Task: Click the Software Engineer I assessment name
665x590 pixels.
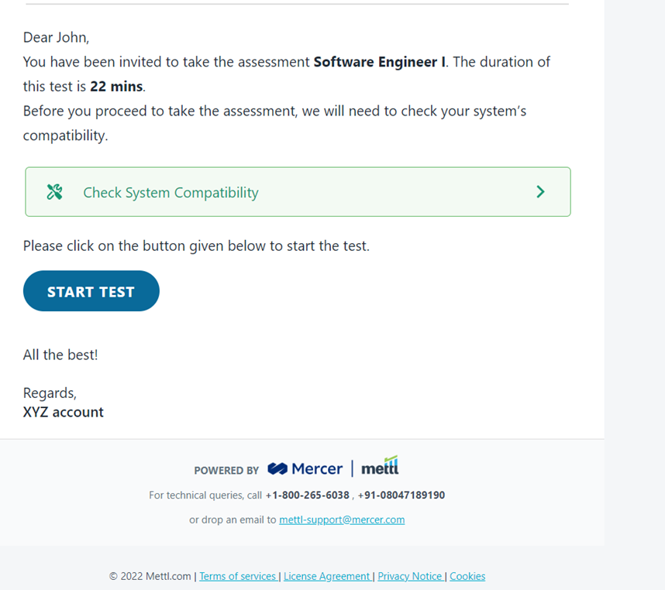Action: (x=380, y=62)
